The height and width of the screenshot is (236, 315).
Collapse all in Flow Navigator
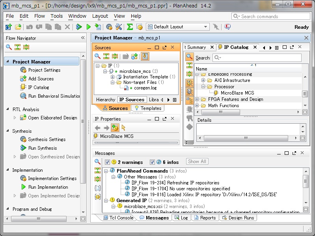click(x=17, y=47)
